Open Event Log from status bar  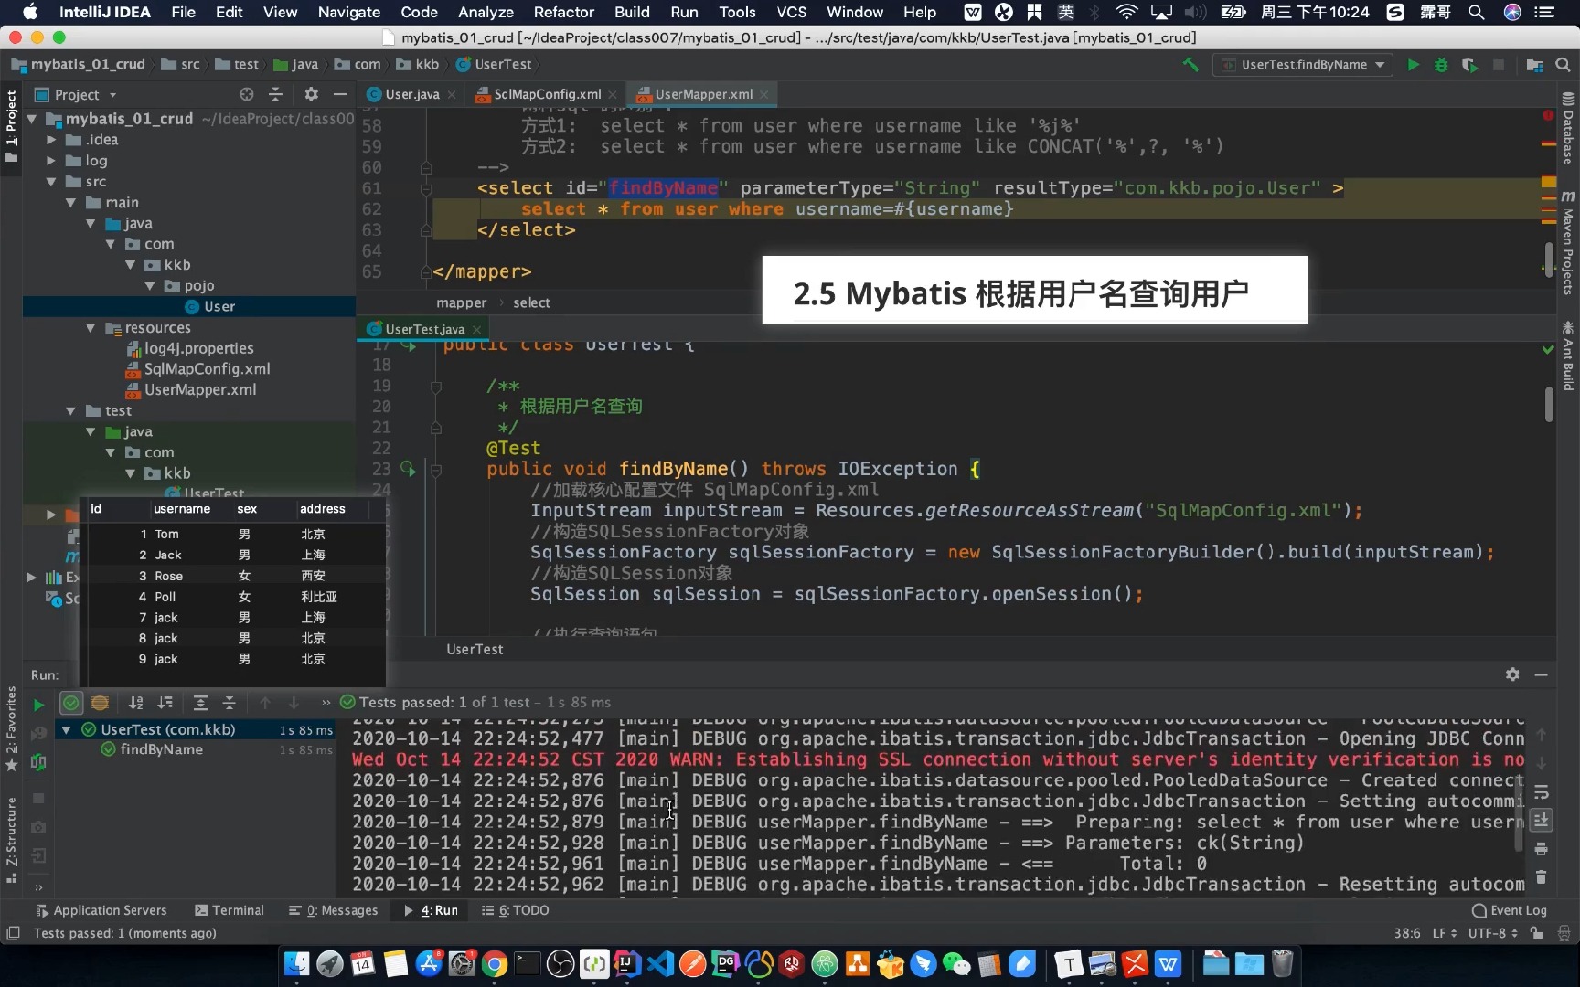(1510, 910)
